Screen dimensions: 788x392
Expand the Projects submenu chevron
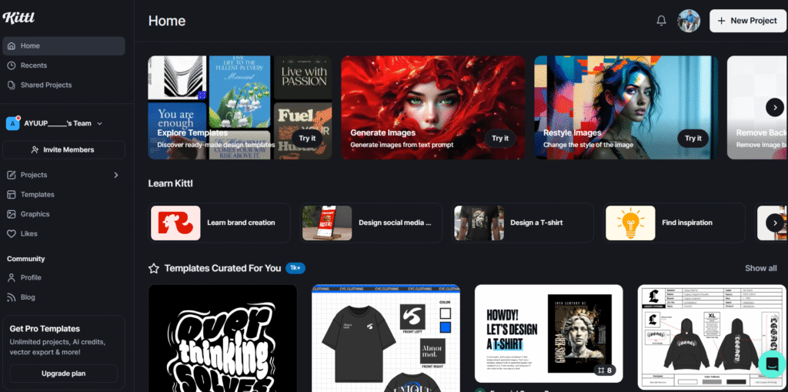tap(116, 175)
